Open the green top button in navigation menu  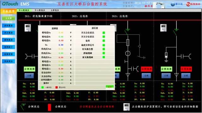[9, 18]
